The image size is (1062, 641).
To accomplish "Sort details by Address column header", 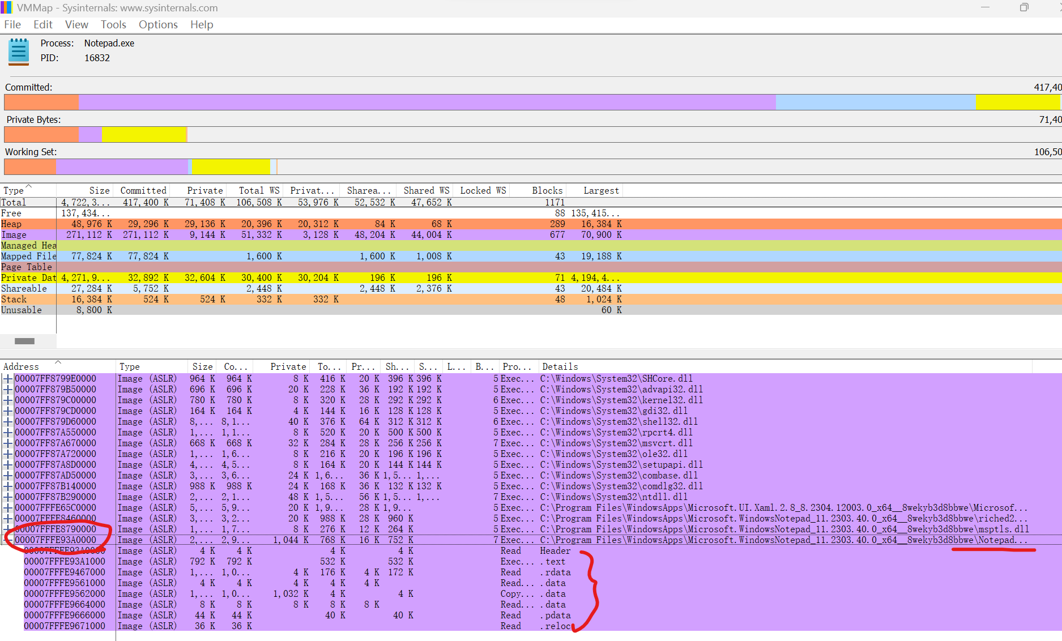I will pyautogui.click(x=58, y=366).
